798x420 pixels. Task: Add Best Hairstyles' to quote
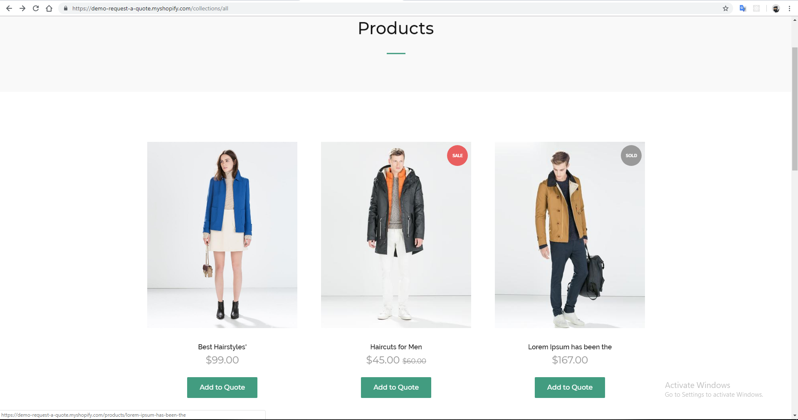pyautogui.click(x=222, y=387)
